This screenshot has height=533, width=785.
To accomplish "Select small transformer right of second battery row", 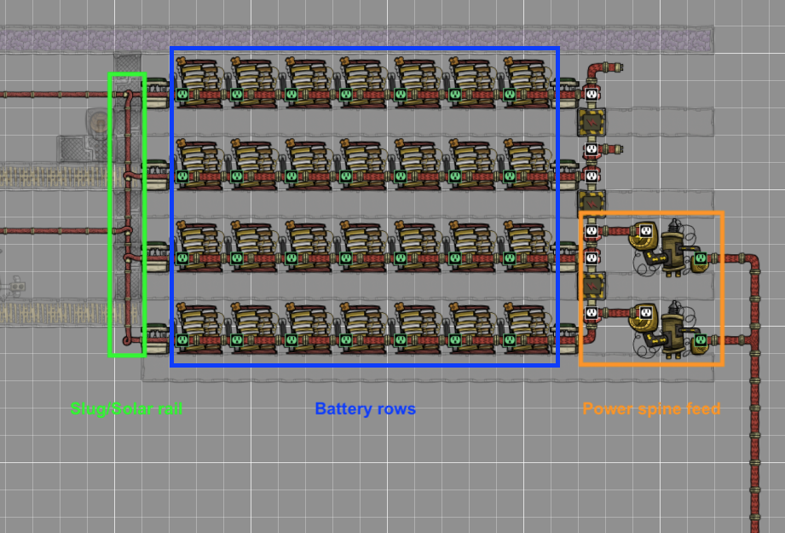I will pyautogui.click(x=568, y=174).
